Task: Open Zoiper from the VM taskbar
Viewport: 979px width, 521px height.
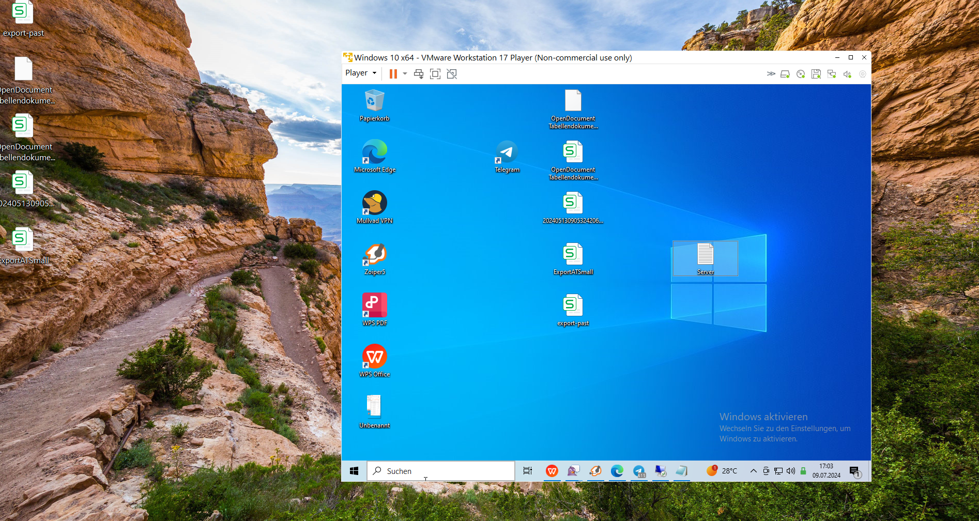Action: (x=595, y=471)
